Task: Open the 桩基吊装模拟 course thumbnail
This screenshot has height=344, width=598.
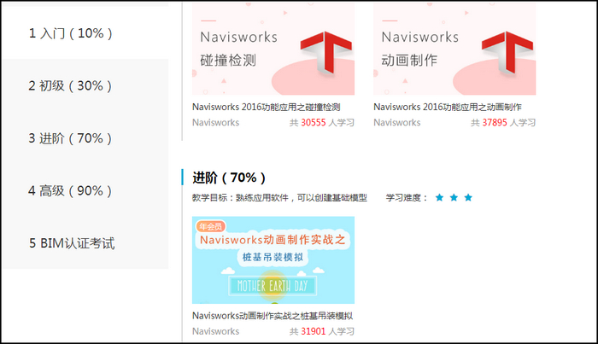Action: [x=273, y=259]
